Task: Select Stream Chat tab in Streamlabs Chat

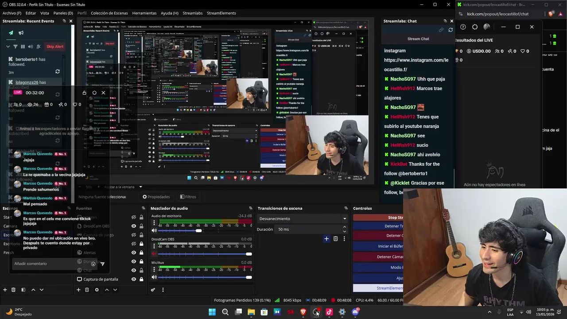Action: [418, 39]
